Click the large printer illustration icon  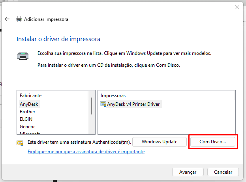pyautogui.click(x=23, y=56)
